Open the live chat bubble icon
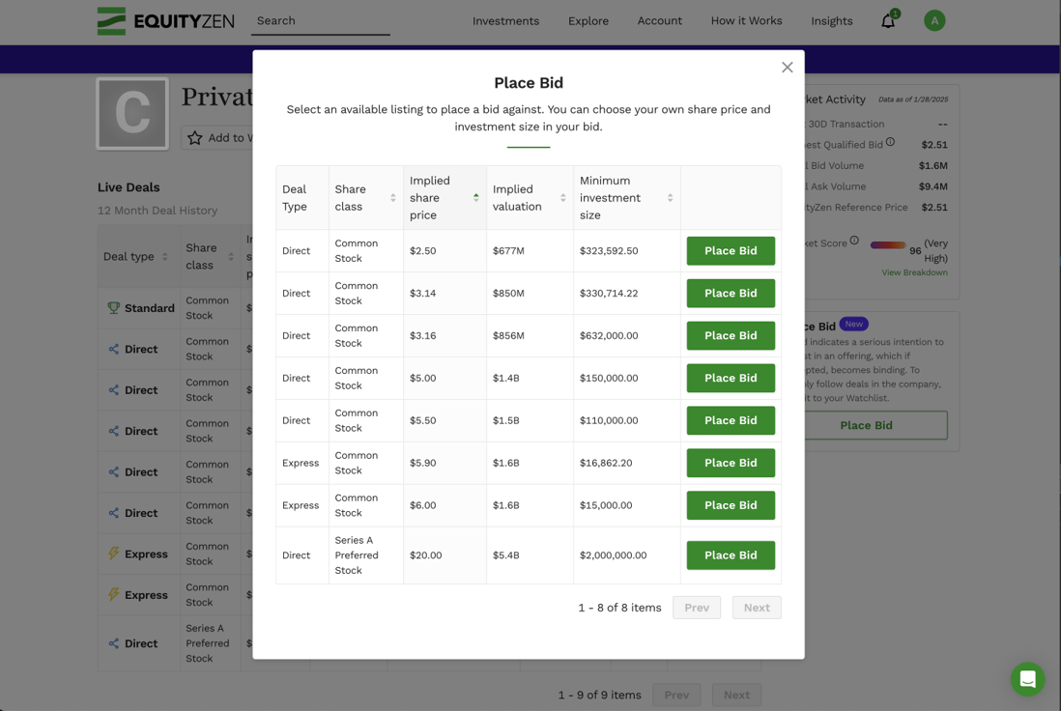 1027,679
